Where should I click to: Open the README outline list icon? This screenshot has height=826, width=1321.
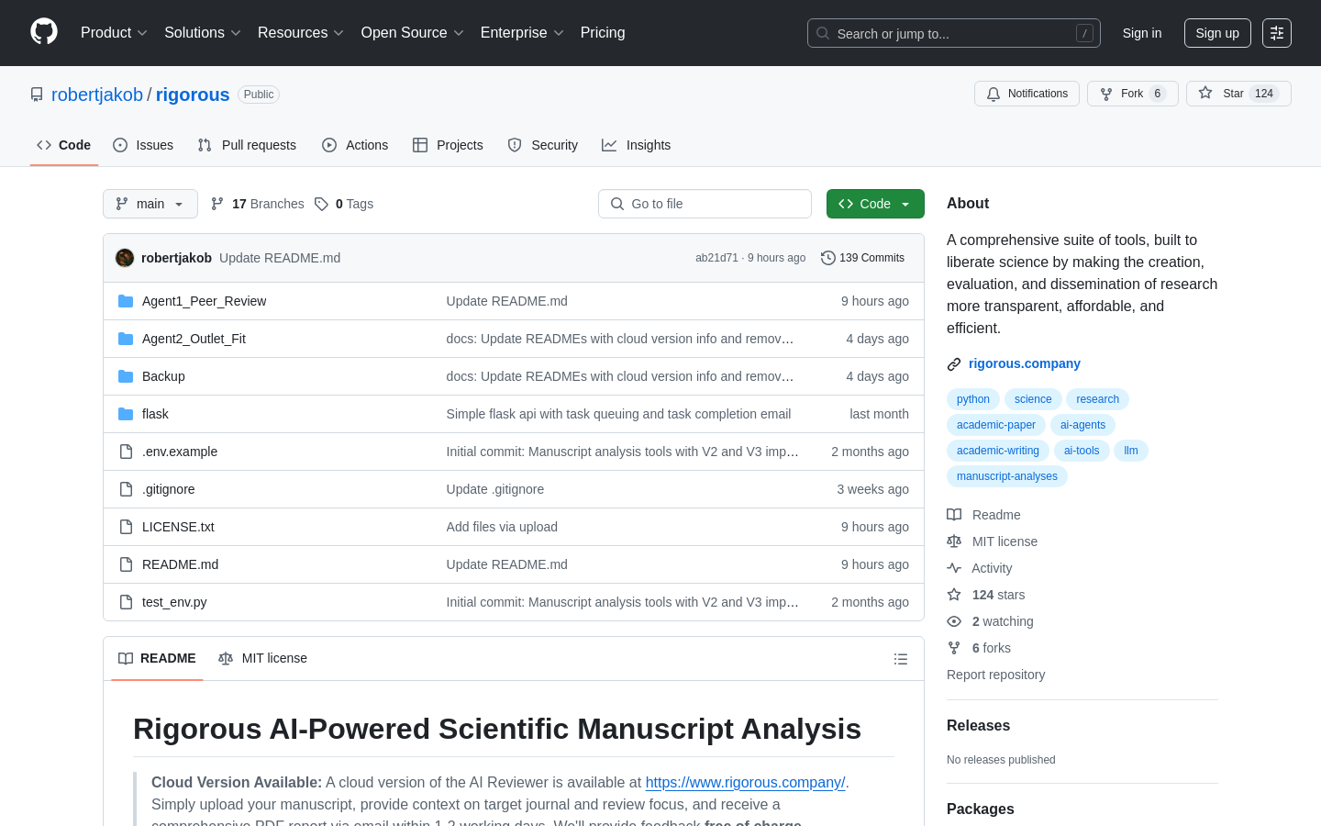click(901, 659)
